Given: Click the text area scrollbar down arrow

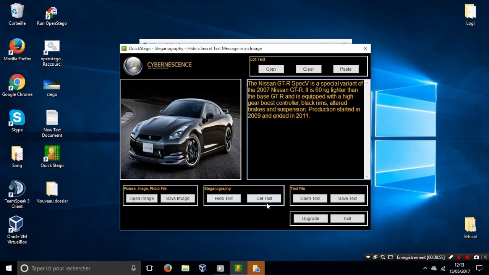Looking at the screenshot, I should pos(367,176).
